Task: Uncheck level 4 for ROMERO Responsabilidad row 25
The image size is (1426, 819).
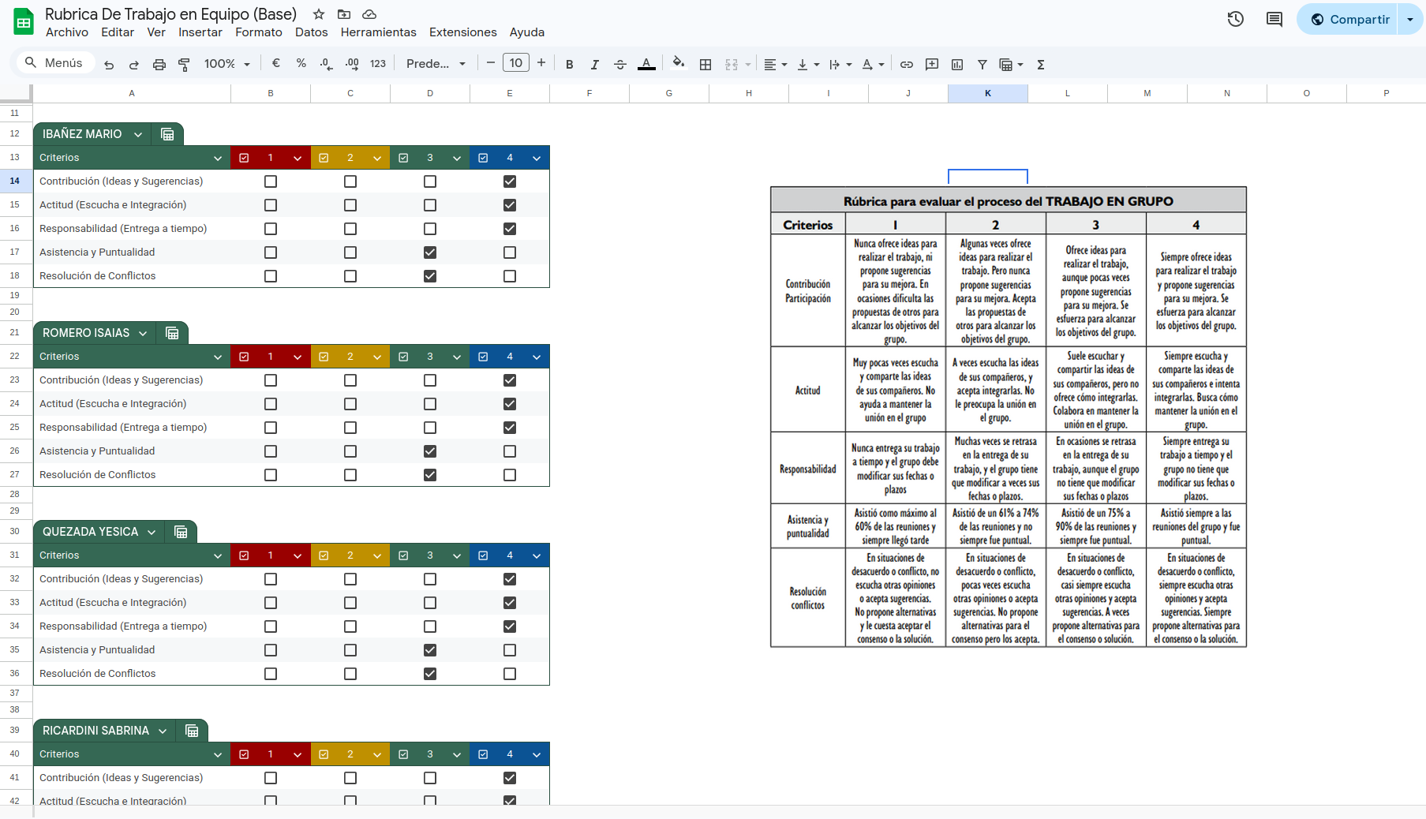Action: coord(510,428)
